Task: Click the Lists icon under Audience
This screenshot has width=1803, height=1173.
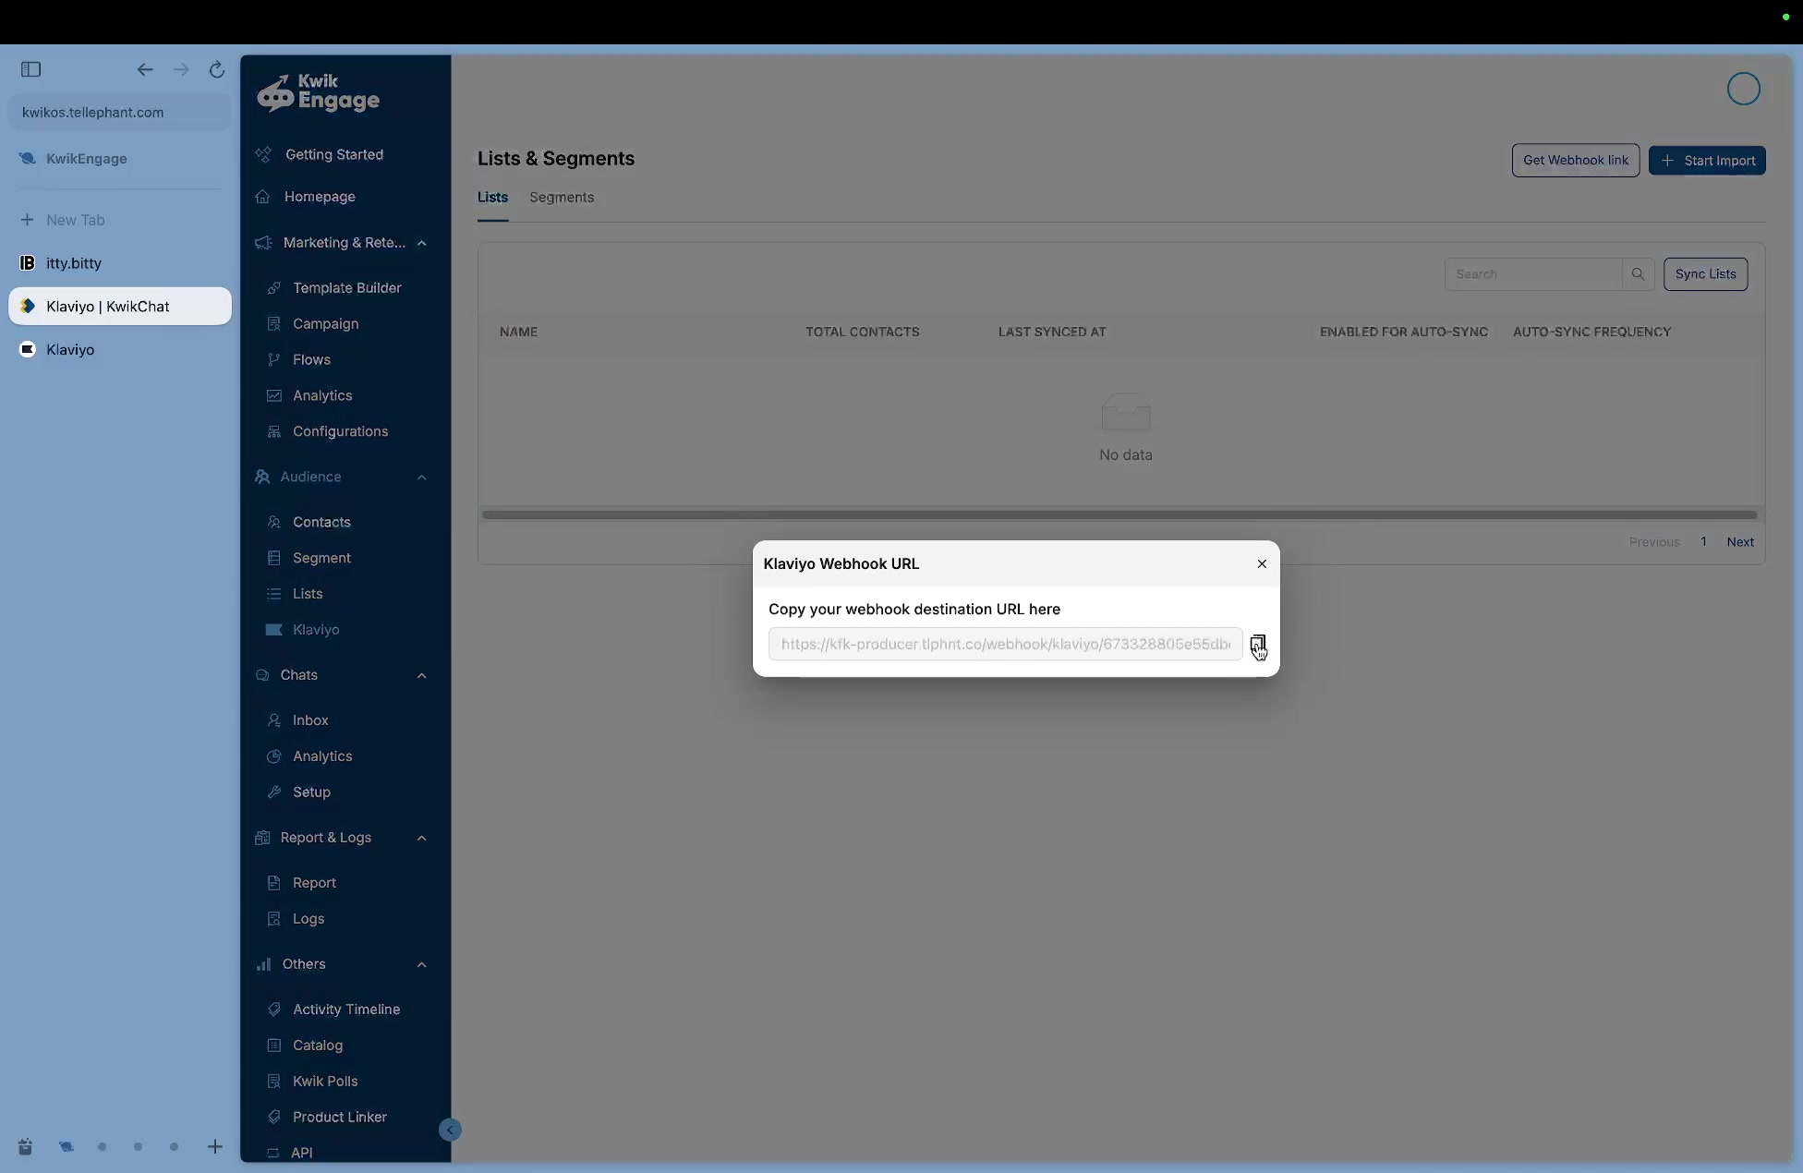Action: pos(273,594)
